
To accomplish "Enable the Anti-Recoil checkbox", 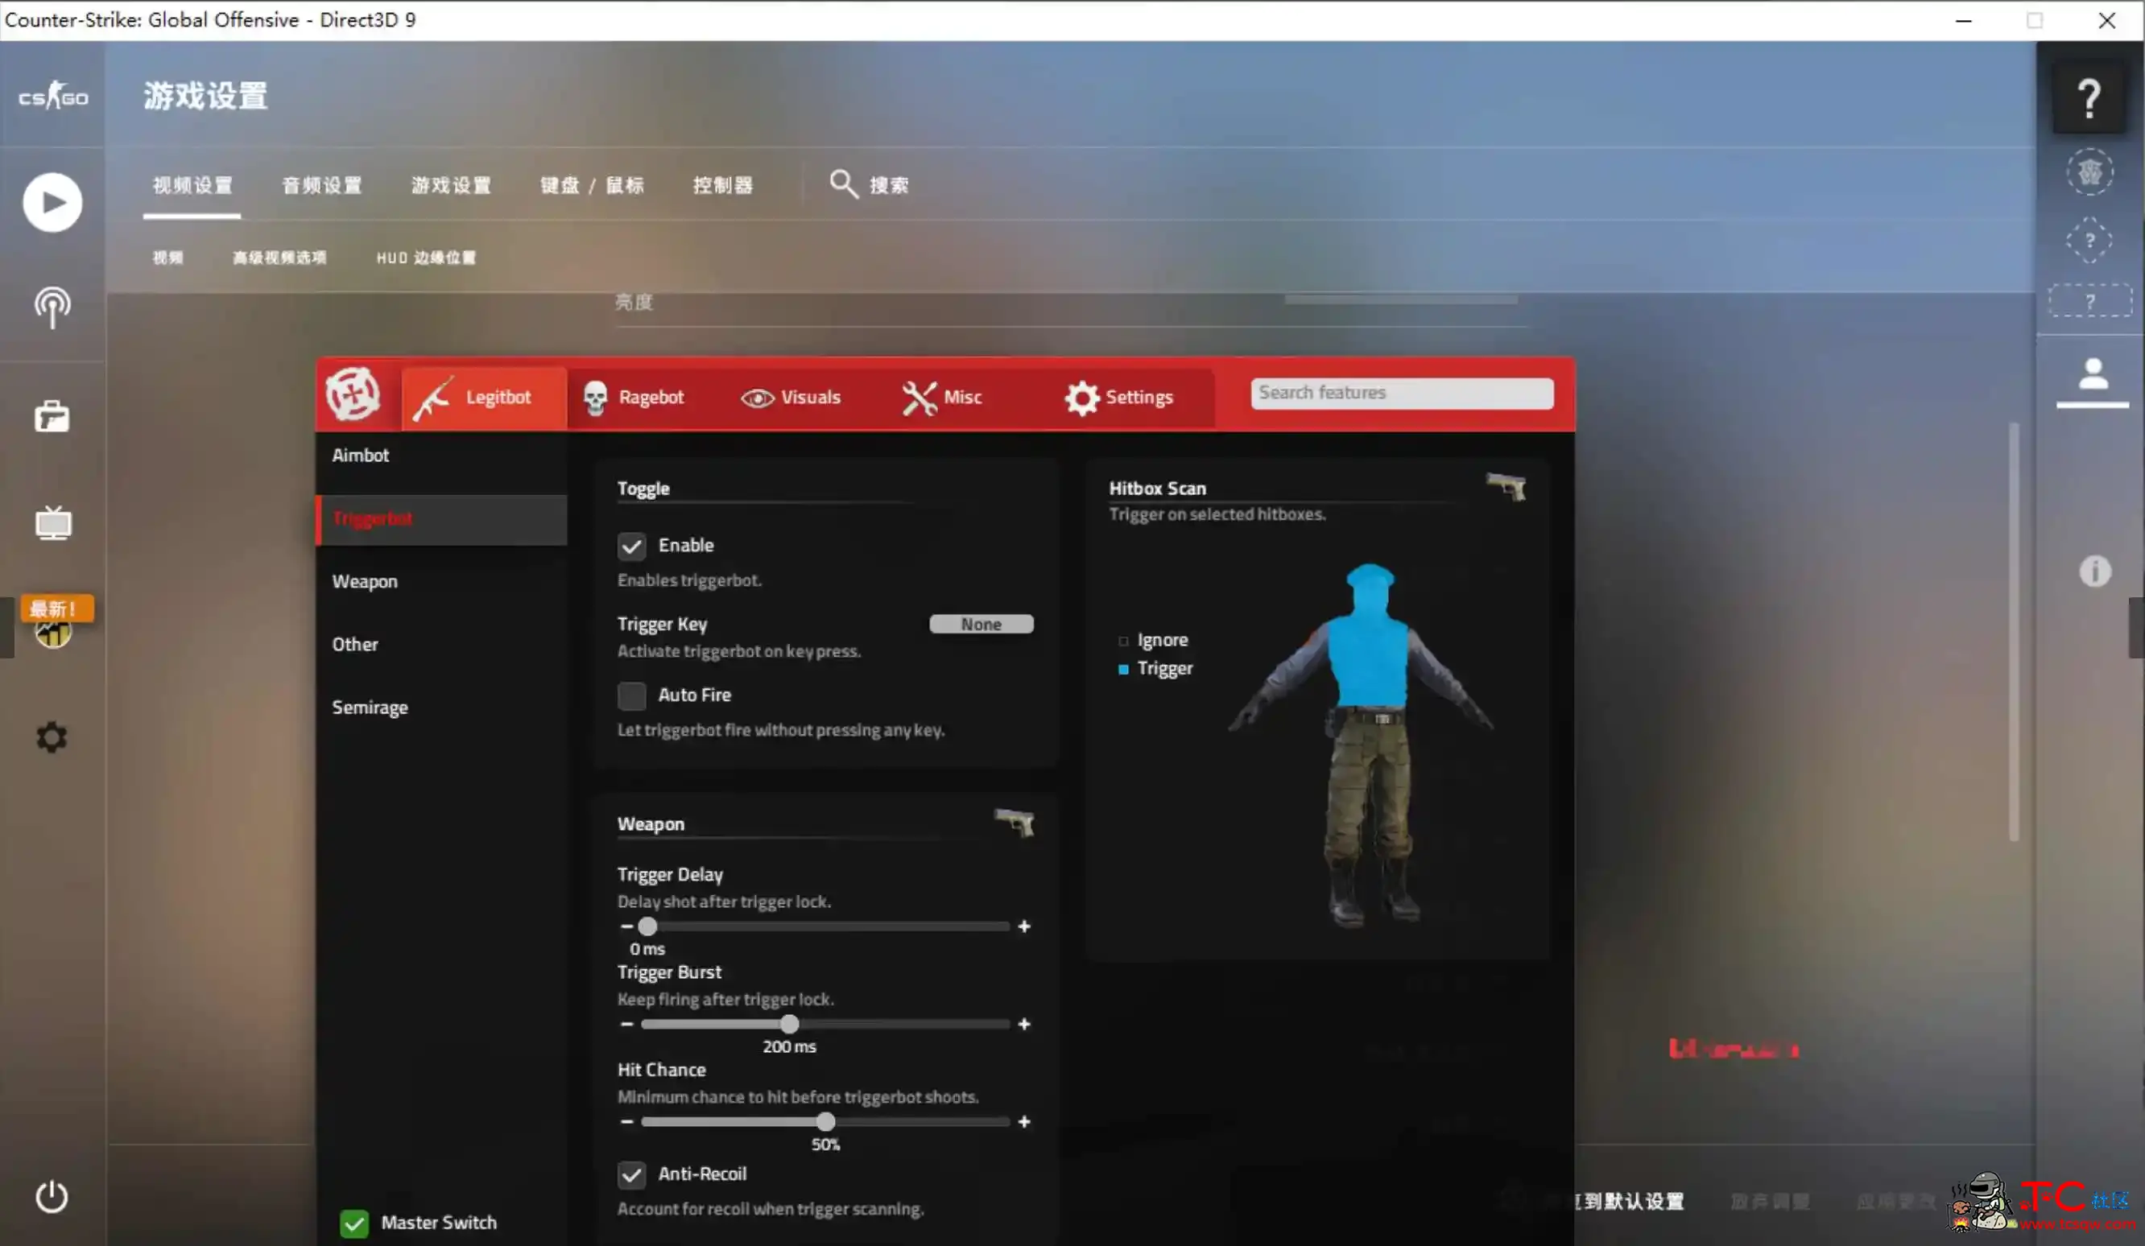I will coord(634,1174).
